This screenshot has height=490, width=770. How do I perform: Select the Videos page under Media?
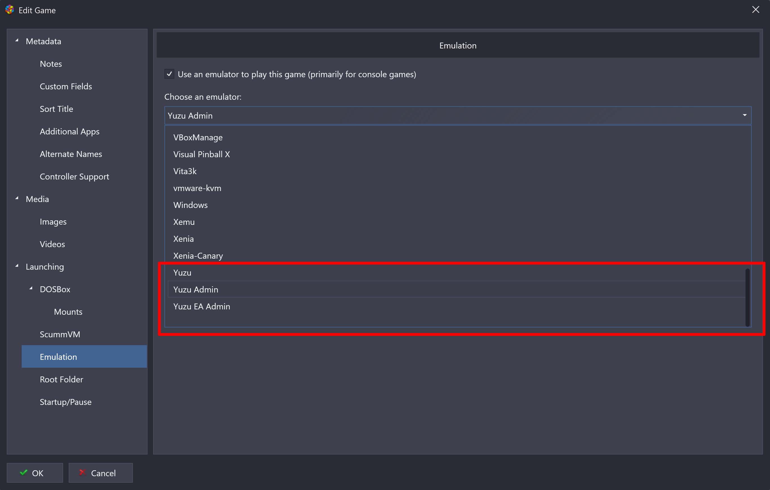tap(52, 244)
